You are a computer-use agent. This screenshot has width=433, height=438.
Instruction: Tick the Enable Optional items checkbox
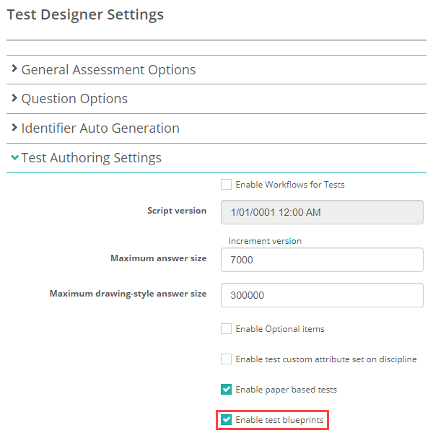(x=227, y=329)
